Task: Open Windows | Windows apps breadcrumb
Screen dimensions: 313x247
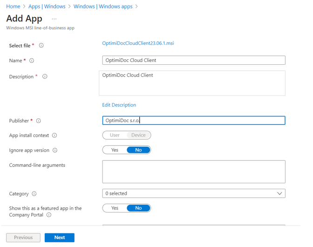Action: coord(103,7)
